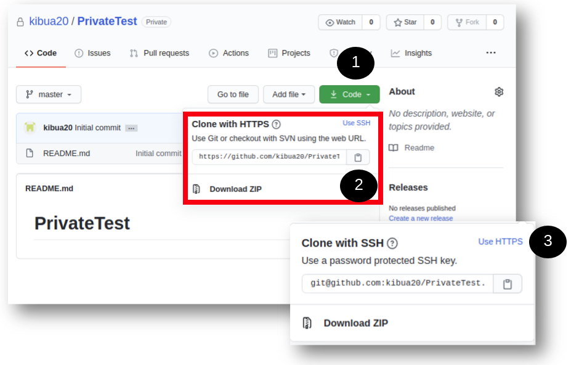Open the Actions tab

point(229,53)
